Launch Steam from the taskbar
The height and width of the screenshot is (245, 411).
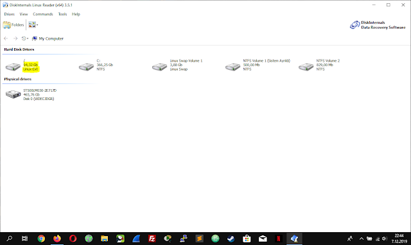tap(231, 239)
